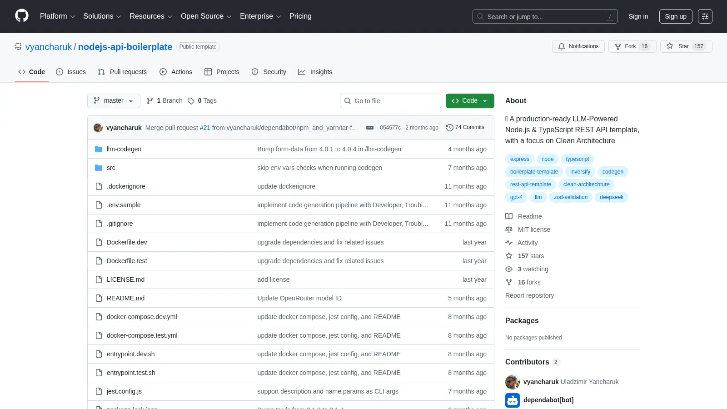Viewport: 727px width, 409px height.
Task: Click the star icon beside 157 stars
Action: tap(509, 256)
